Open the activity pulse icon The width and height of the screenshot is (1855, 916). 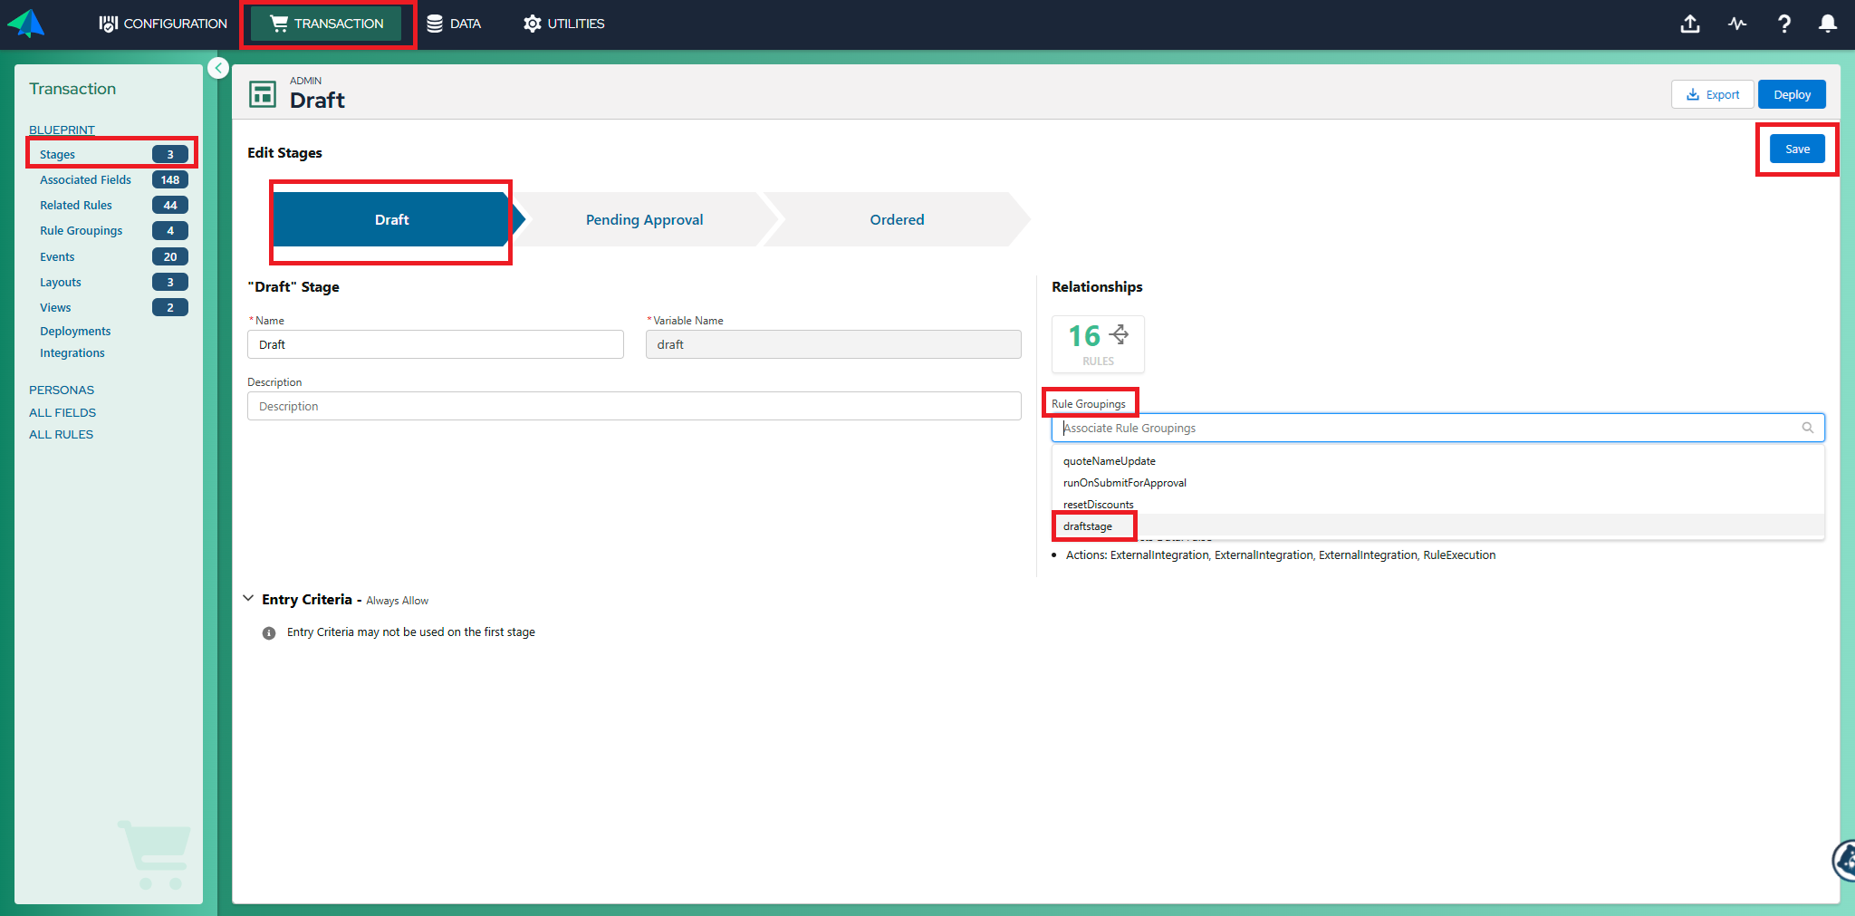(x=1737, y=24)
